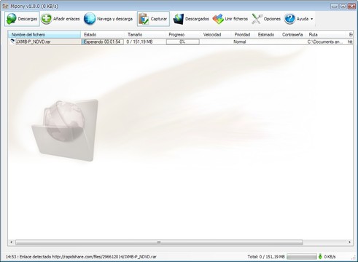The height and width of the screenshot is (262, 358).
Task: Show the Descargados completed downloads icon
Action: [178, 19]
